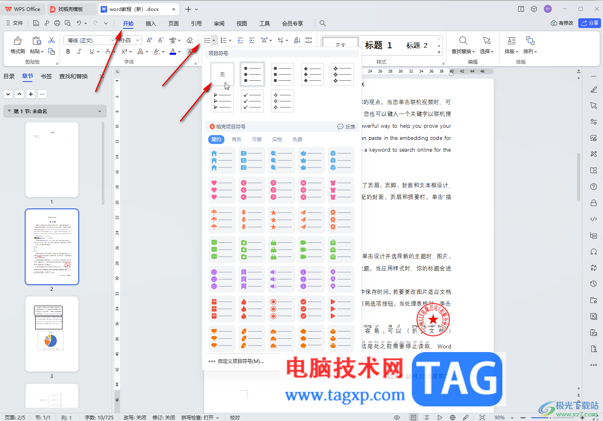Toggle track changes status 修订: 关闭

[164, 417]
